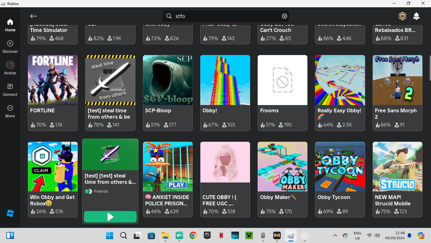Open Task View from the taskbar
Viewport: 431px width, 243px height.
point(137,235)
